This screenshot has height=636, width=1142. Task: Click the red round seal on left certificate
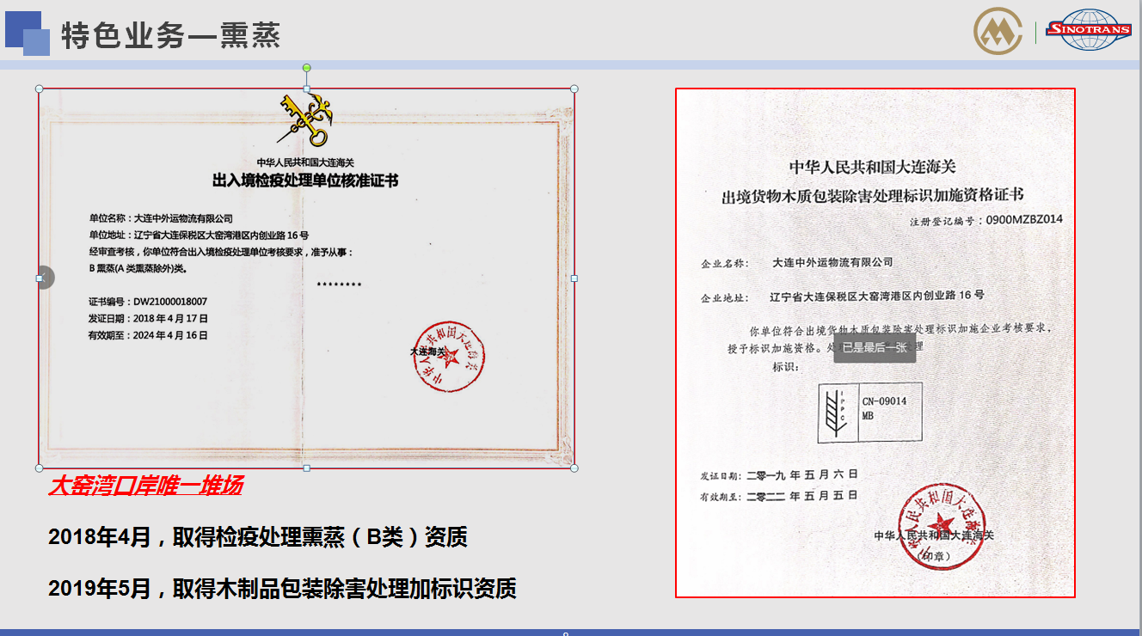pyautogui.click(x=449, y=356)
